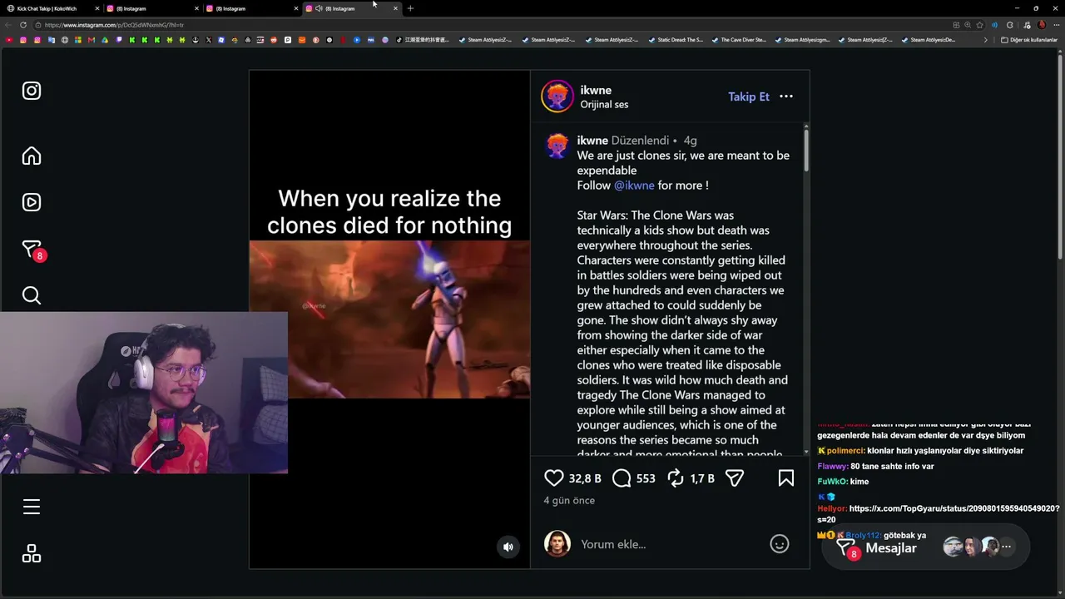Open the 'The Cave Diver Ste...' bookmark
This screenshot has width=1065, height=599.
click(739, 40)
